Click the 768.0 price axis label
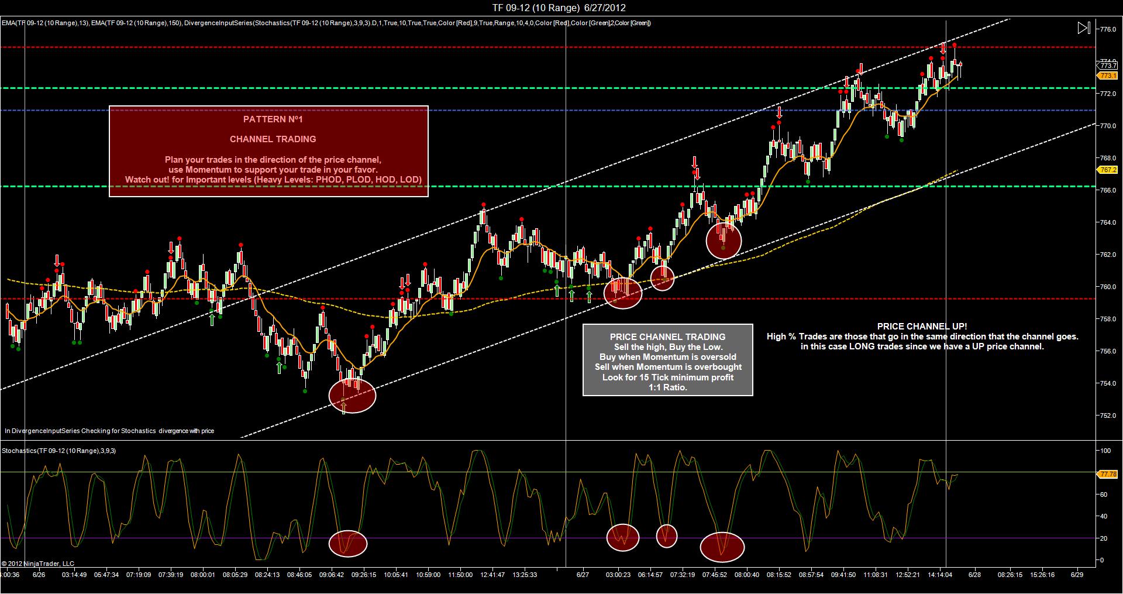The image size is (1123, 594). (x=1108, y=158)
